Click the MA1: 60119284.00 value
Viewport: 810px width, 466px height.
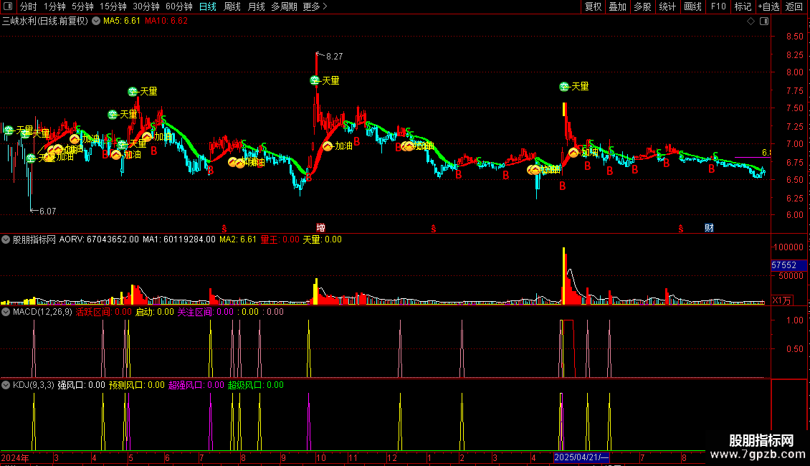click(178, 239)
